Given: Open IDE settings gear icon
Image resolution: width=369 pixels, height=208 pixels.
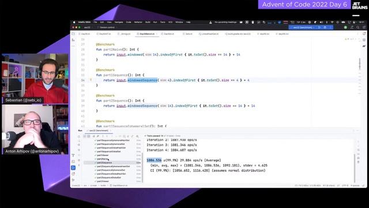Looking at the screenshot, I should pos(364,27).
